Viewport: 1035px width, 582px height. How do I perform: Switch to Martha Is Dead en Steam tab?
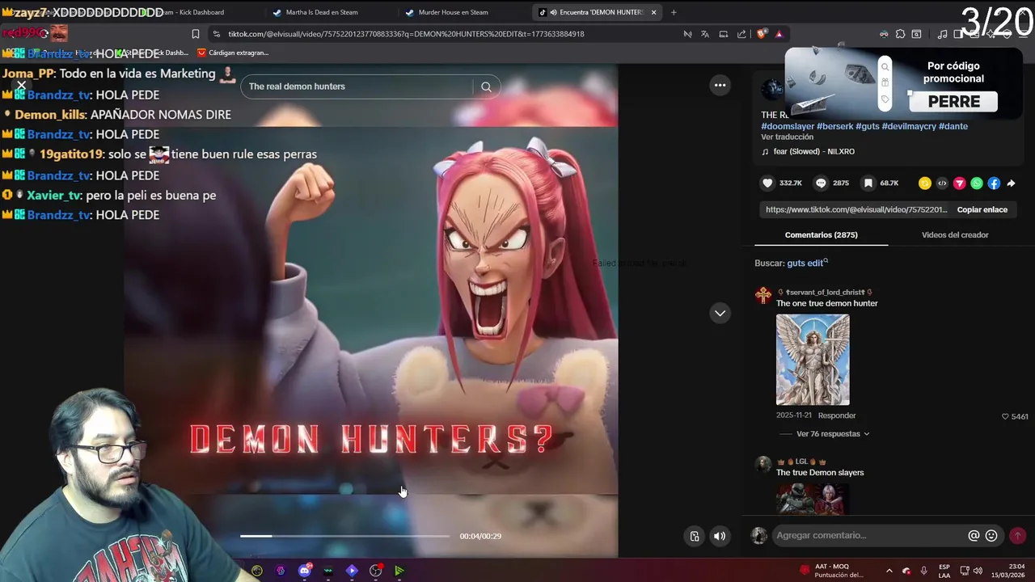click(x=321, y=12)
